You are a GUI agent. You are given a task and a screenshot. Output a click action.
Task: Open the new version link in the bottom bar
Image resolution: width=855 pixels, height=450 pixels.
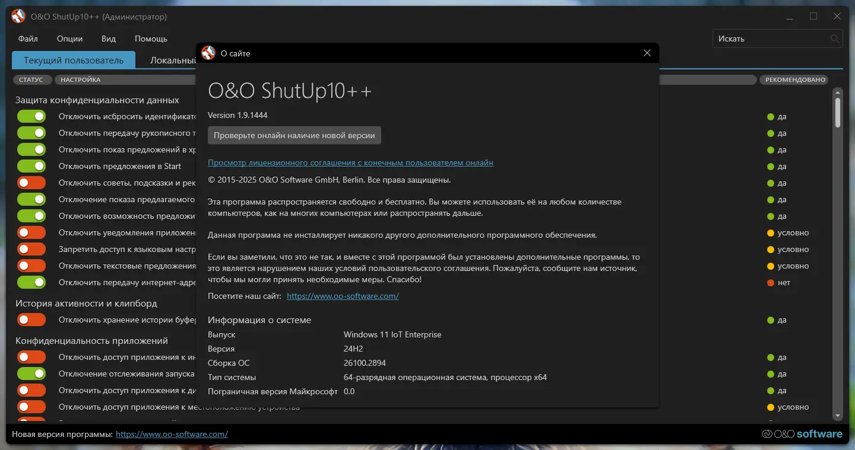(172, 435)
